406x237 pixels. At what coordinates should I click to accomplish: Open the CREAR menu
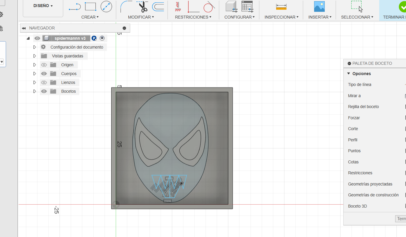click(x=90, y=17)
